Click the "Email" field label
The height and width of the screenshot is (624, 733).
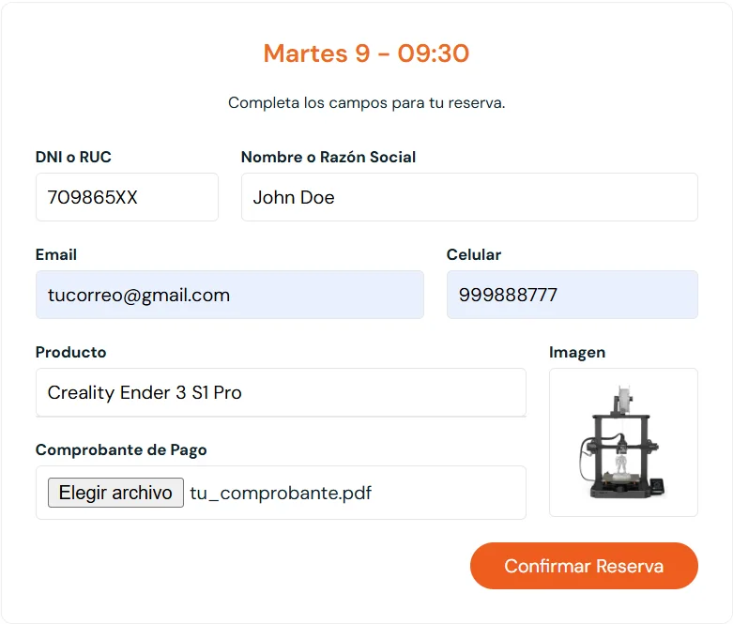(x=56, y=254)
